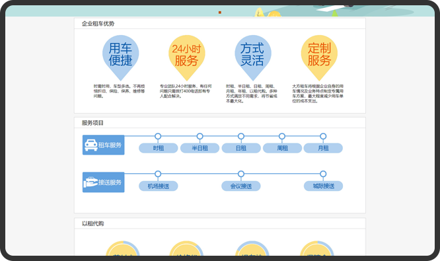Click the 接送服务 label text
This screenshot has width=440, height=261.
click(110, 182)
